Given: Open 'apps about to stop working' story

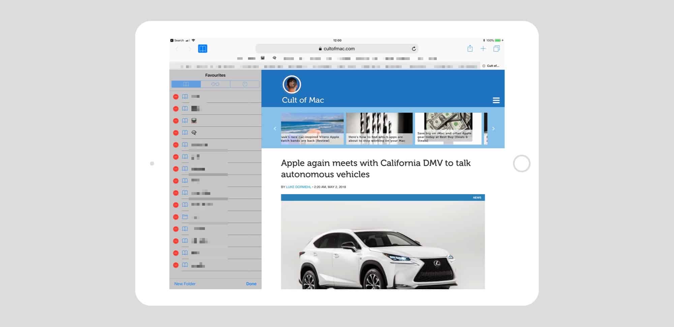Looking at the screenshot, I should pos(379,128).
